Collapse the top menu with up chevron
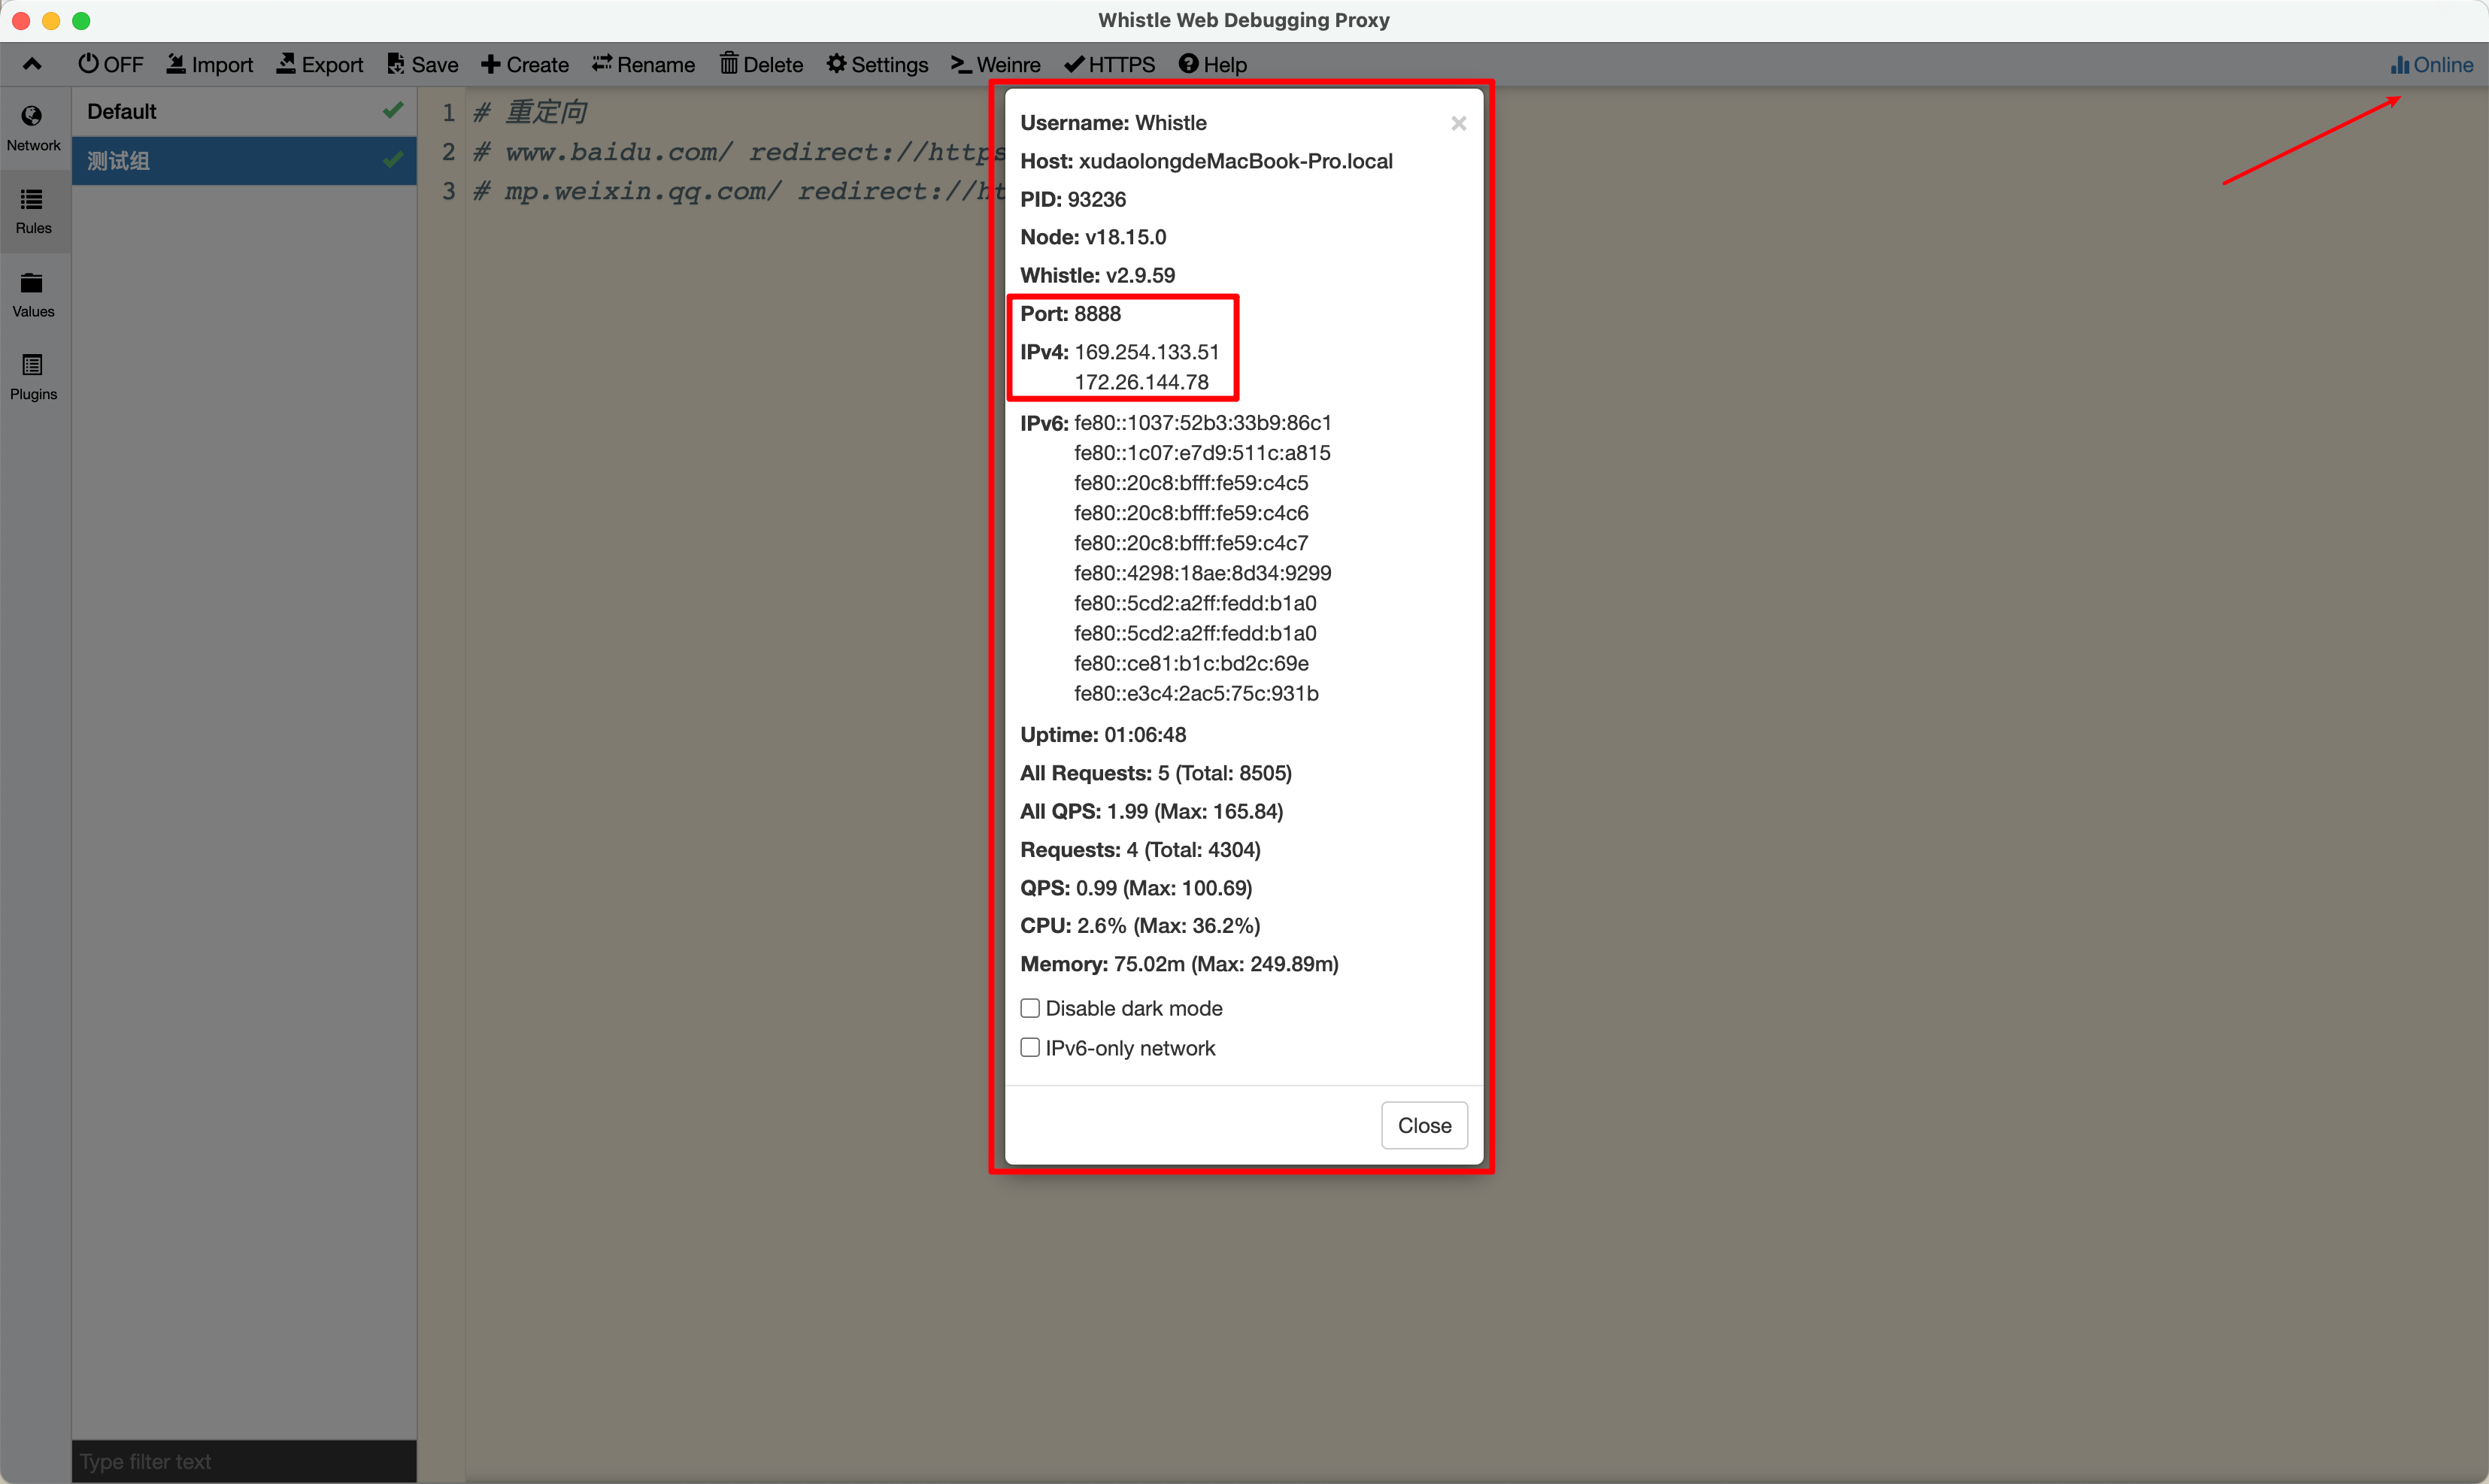Image resolution: width=2489 pixels, height=1484 pixels. 32,65
